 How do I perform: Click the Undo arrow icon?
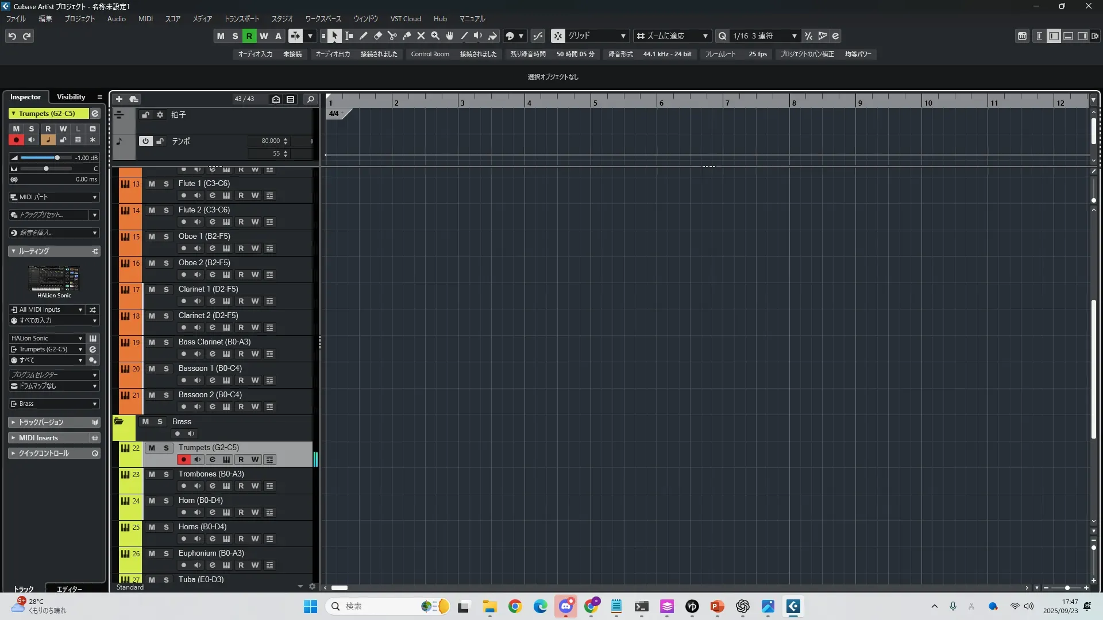point(12,36)
